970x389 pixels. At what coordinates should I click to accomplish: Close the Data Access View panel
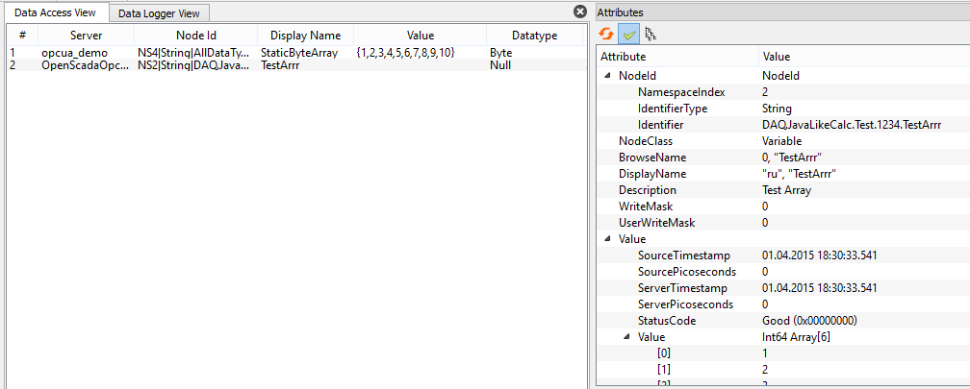[579, 12]
